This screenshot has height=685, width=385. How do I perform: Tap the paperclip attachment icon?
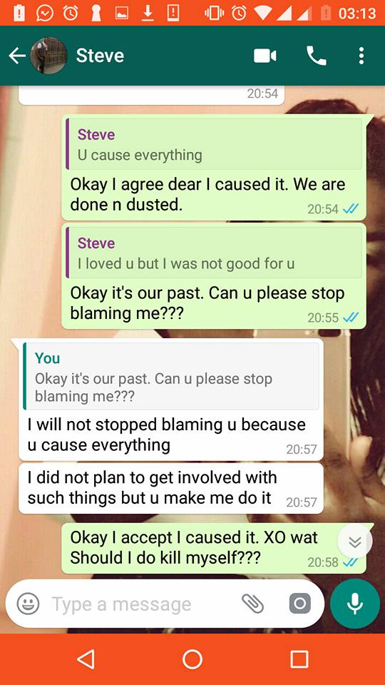252,604
